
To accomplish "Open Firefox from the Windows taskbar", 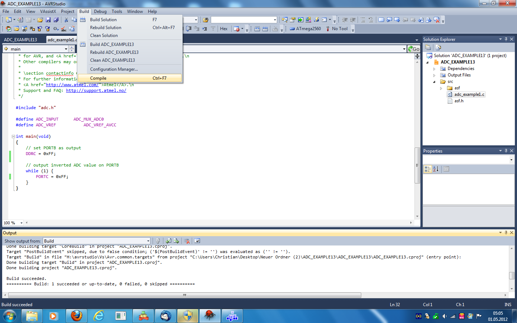I will [x=76, y=316].
